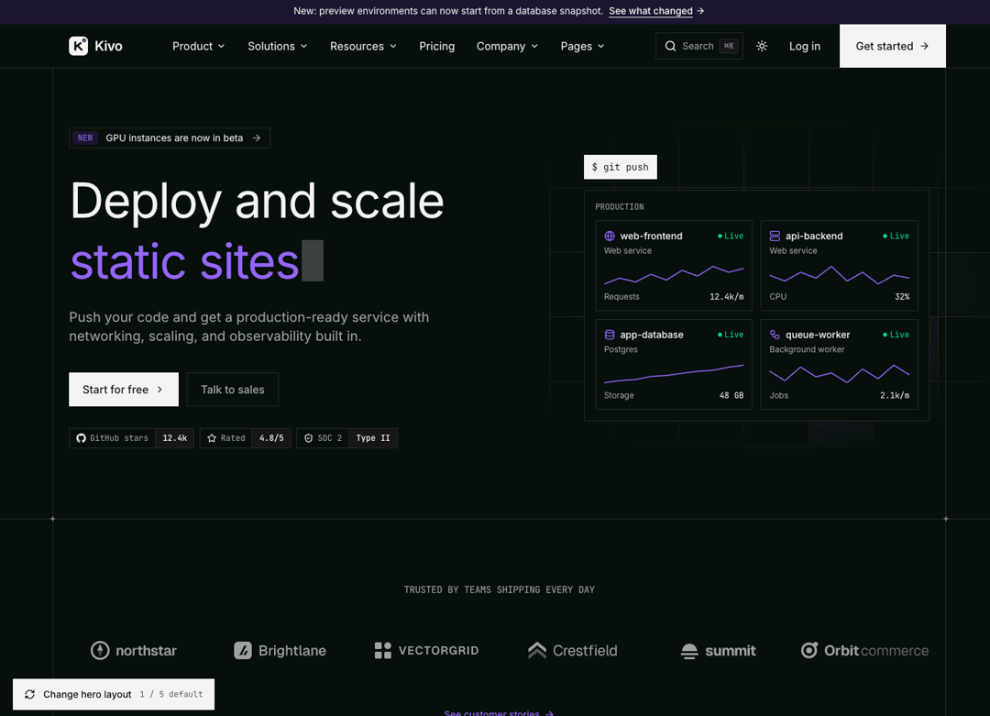Click the search magnifier icon

point(670,46)
